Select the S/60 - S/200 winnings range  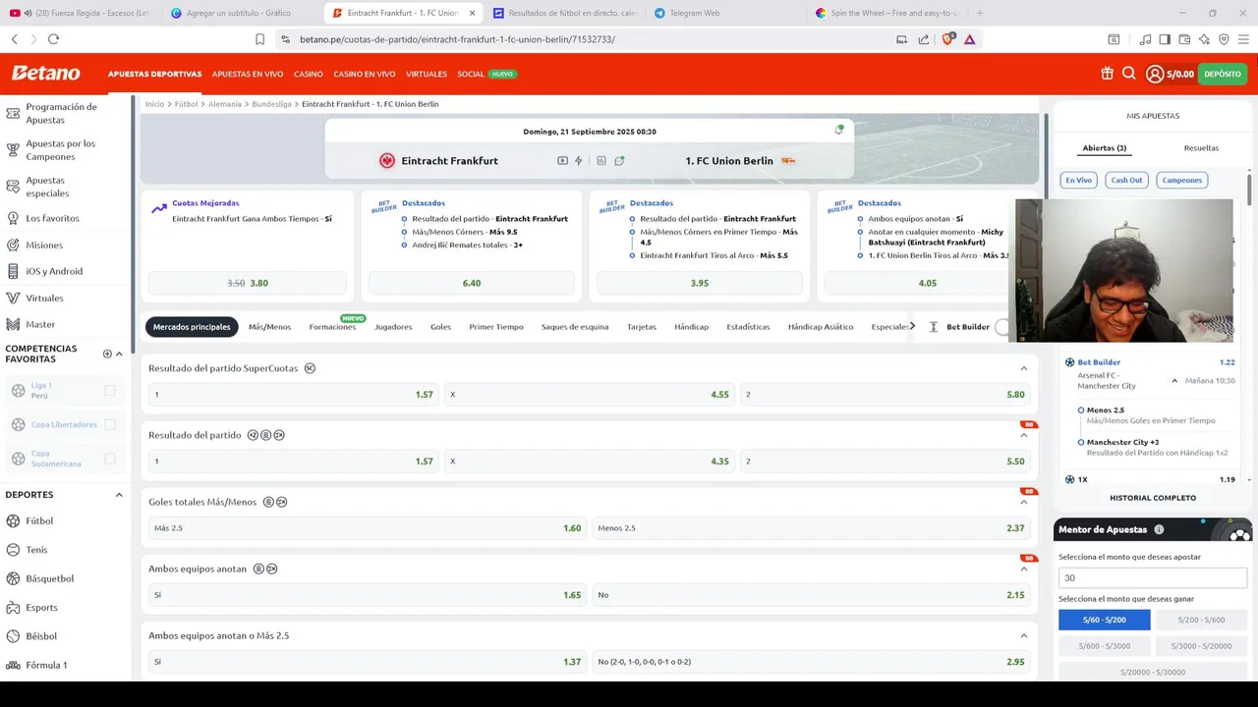(x=1104, y=620)
